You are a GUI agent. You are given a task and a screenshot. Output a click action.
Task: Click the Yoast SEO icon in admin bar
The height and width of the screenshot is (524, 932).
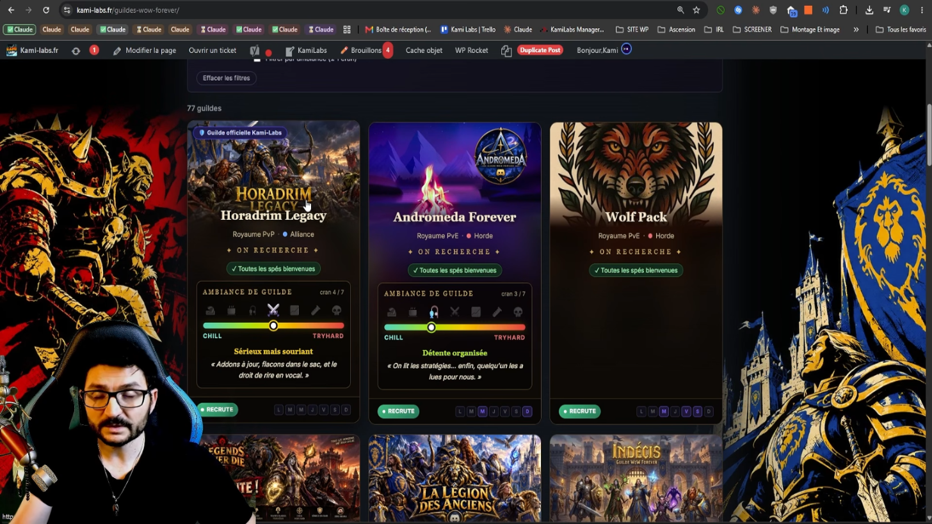click(x=255, y=50)
